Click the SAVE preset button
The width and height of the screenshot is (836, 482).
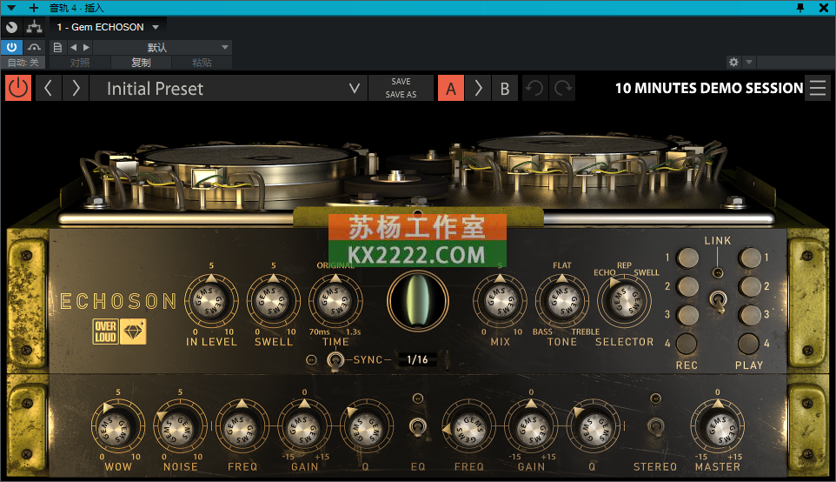[401, 82]
